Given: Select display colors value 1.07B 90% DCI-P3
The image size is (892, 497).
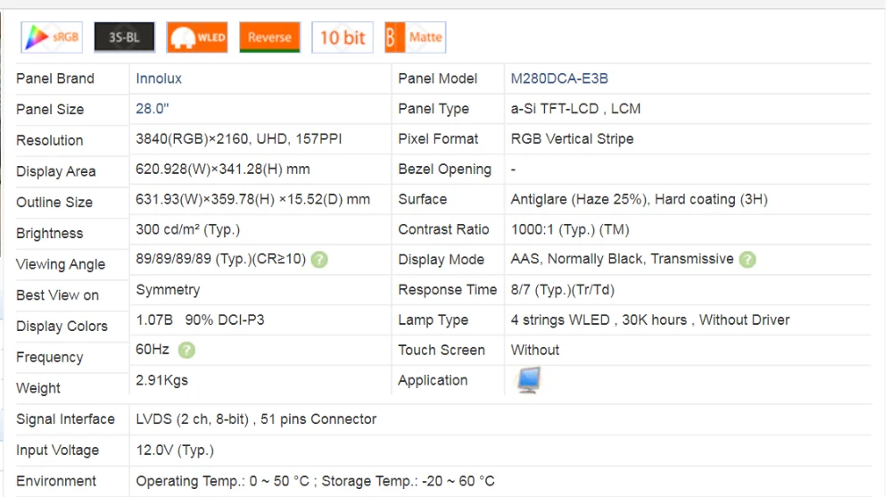Looking at the screenshot, I should (x=200, y=320).
